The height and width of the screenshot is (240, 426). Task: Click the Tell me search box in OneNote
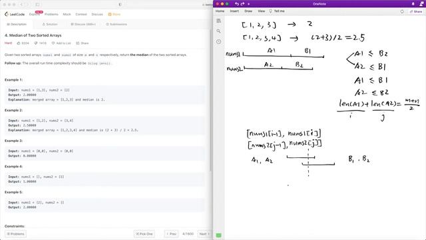(277, 11)
